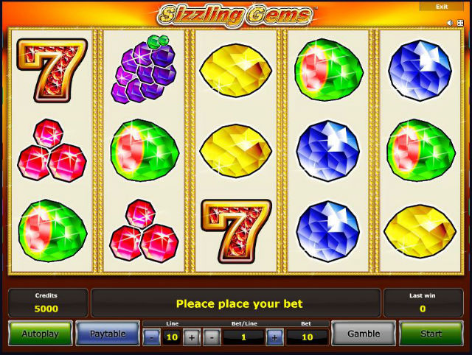Screen dimensions: 472x355
Task: Spin the reels with Start
Action: tap(431, 334)
